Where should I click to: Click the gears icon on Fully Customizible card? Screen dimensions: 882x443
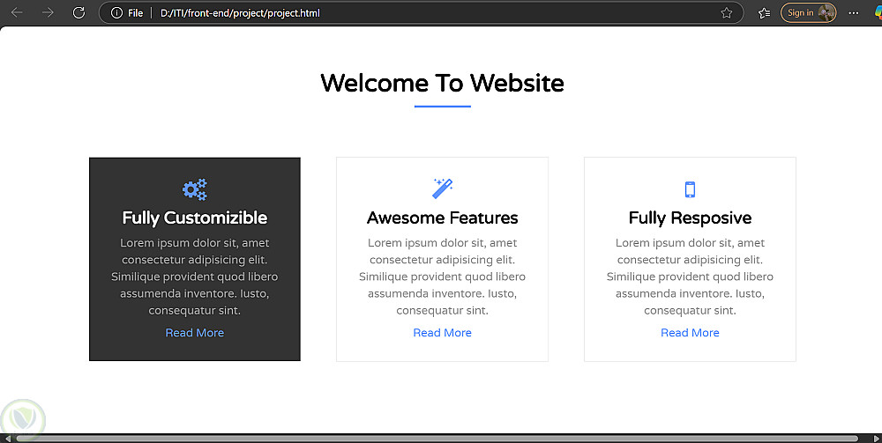[195, 189]
